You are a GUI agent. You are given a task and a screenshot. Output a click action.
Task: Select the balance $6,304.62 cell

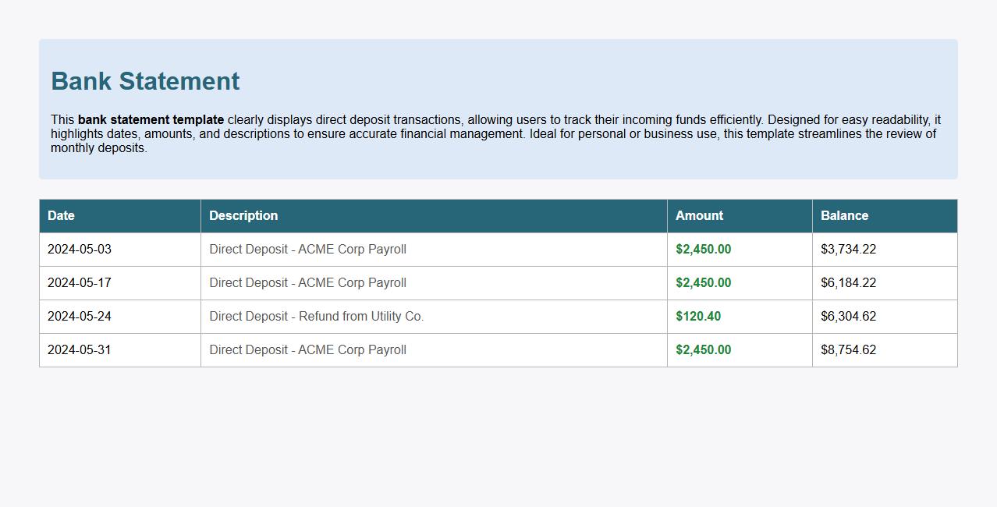(x=848, y=316)
